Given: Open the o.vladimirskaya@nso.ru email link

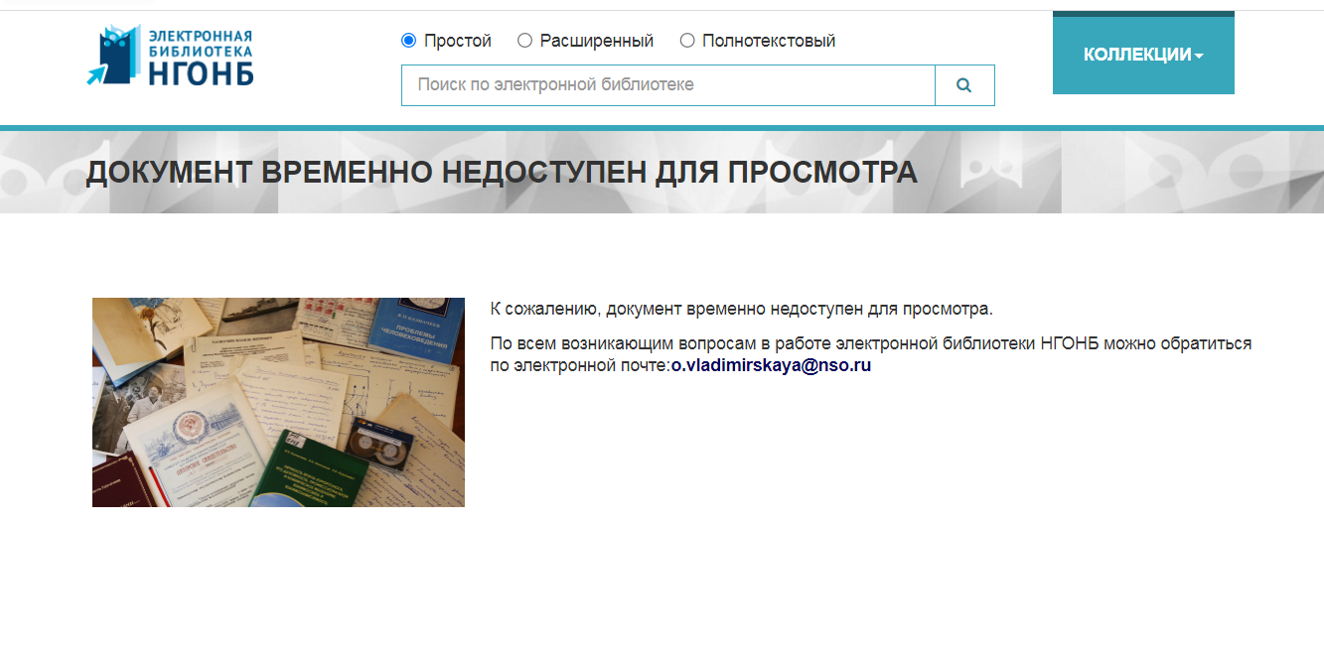Looking at the screenshot, I should pyautogui.click(x=771, y=365).
